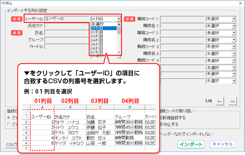Click the ユーザーID text field

67,19
